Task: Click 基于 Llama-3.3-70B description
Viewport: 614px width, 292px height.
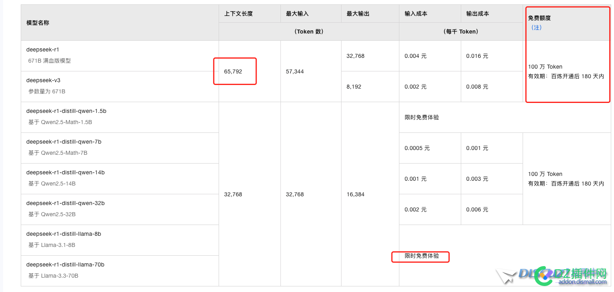Action: (x=53, y=276)
